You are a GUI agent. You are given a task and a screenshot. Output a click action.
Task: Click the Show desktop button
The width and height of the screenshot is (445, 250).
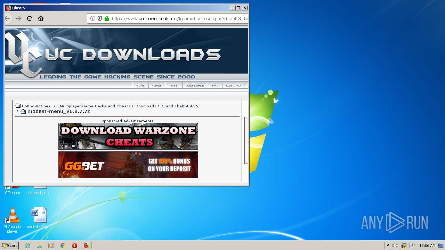442,245
